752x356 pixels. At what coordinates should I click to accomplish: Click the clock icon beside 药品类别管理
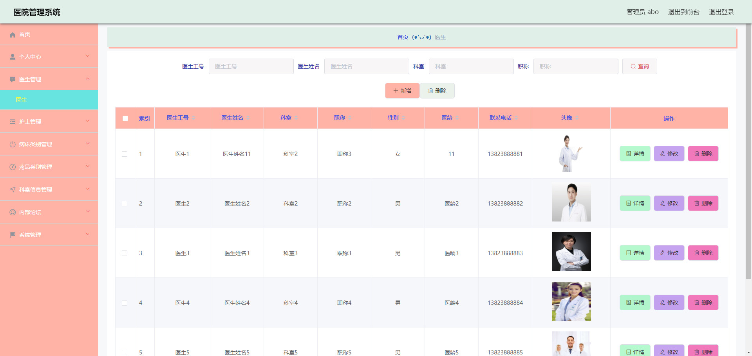pos(13,167)
